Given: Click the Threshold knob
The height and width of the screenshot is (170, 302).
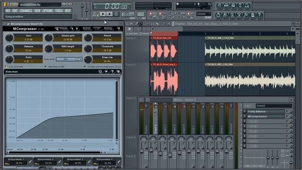Looking at the screenshot, I should pos(88,48).
